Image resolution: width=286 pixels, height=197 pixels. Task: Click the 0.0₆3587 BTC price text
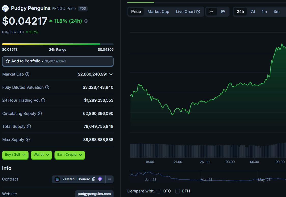tap(13, 32)
